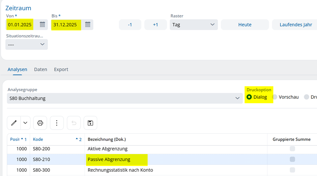
Task: Click the pencil edit icon
Action: (x=14, y=123)
